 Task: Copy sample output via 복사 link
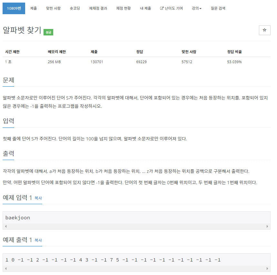38,240
